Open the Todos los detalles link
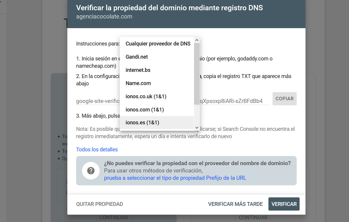The image size is (349, 222). tap(97, 149)
